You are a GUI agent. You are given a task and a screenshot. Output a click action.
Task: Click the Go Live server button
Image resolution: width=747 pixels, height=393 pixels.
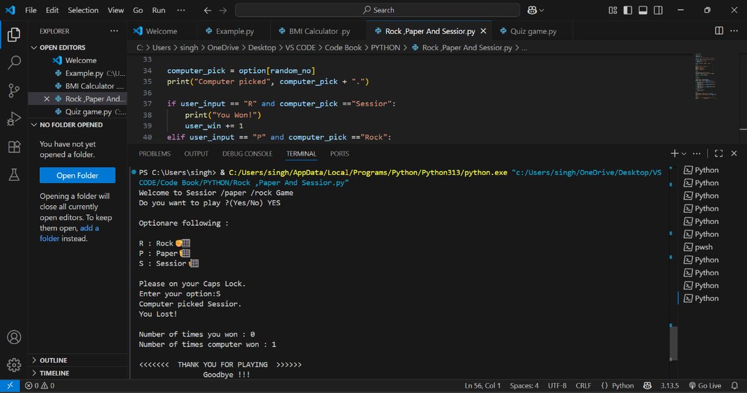[705, 386]
